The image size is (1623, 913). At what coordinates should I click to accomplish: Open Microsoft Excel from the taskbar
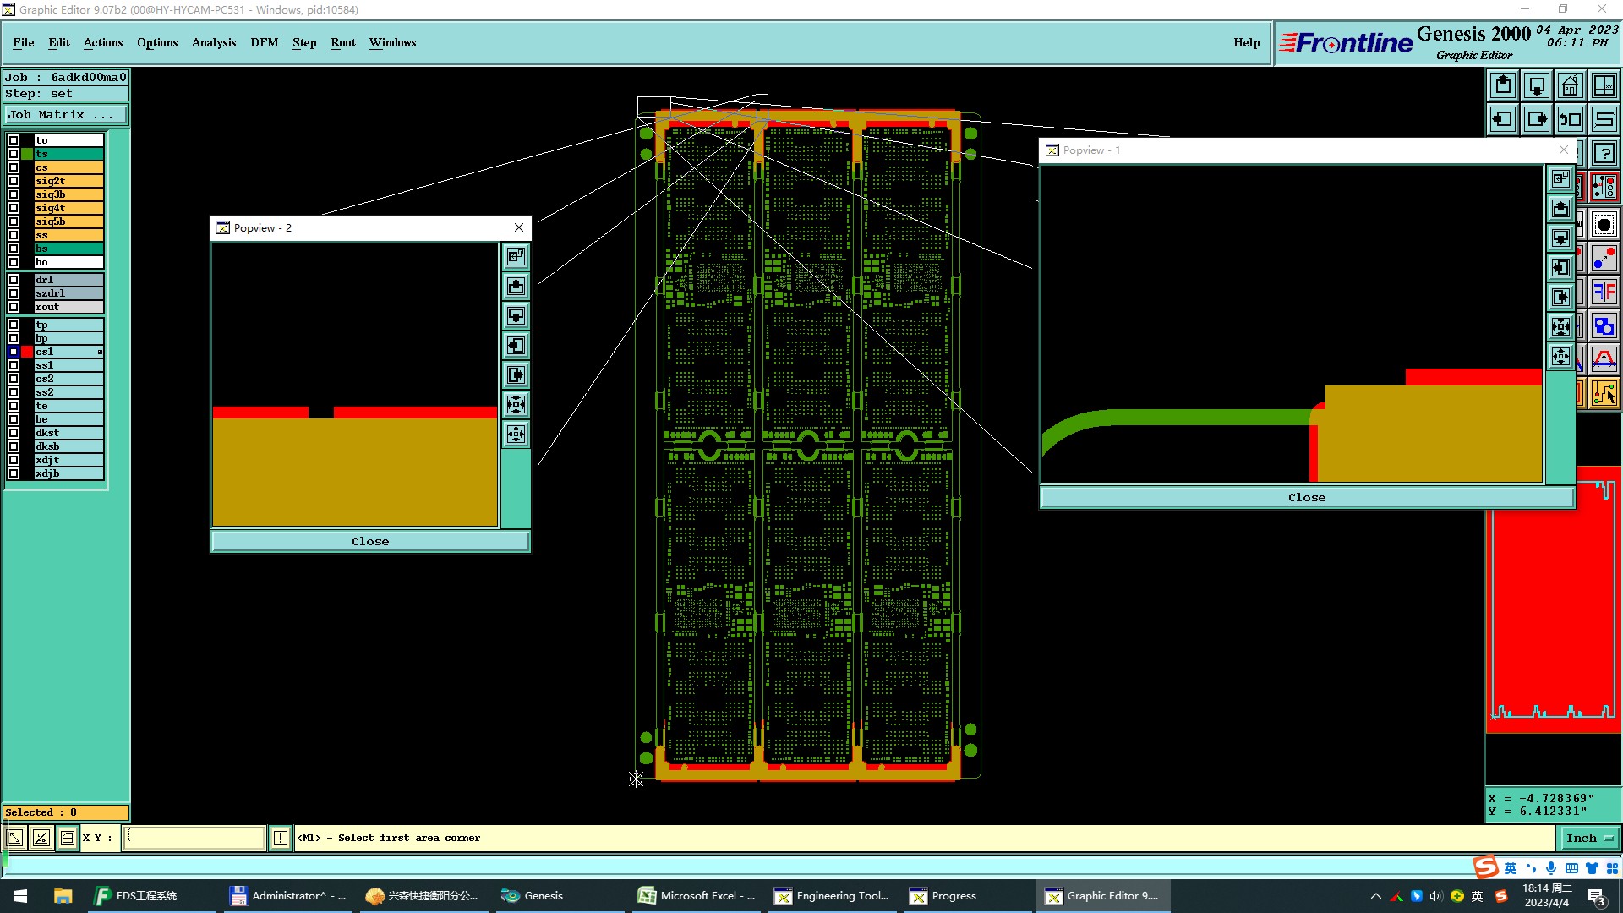pyautogui.click(x=697, y=895)
